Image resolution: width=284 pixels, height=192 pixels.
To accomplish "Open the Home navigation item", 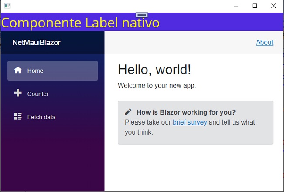I will pyautogui.click(x=52, y=71).
